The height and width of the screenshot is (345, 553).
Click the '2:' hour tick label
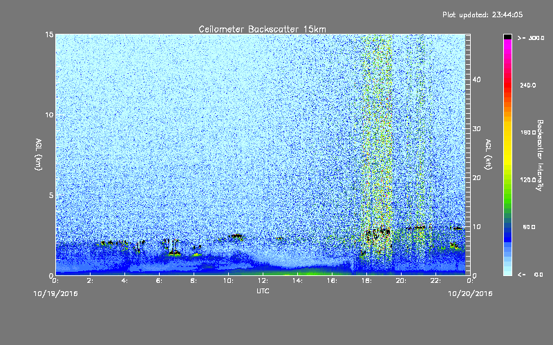tap(90, 281)
